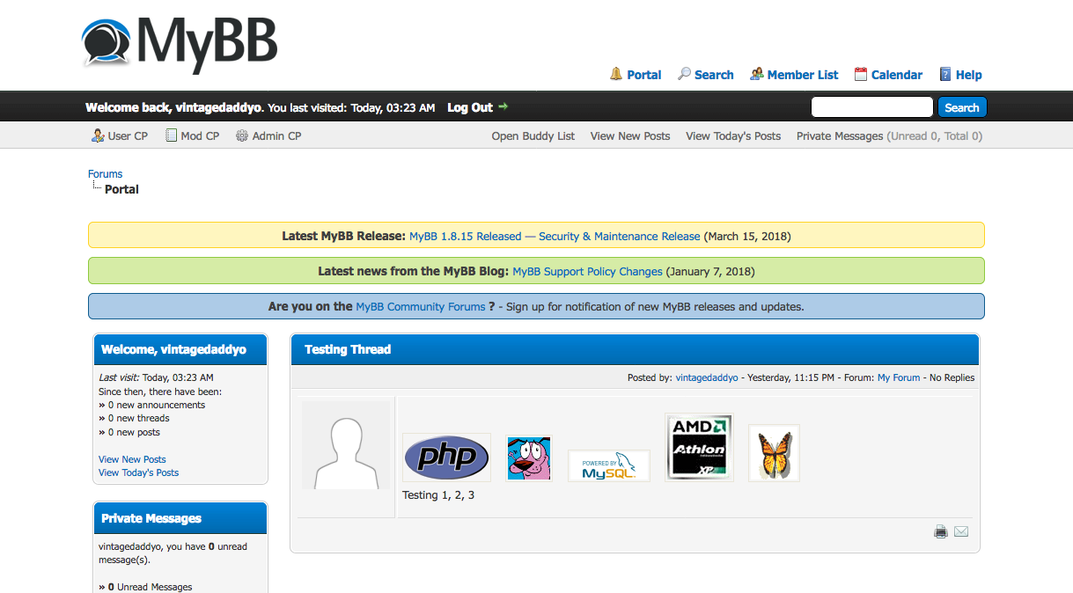The image size is (1073, 593).
Task: Open MyBB 1.8.15 release announcement link
Action: [555, 236]
